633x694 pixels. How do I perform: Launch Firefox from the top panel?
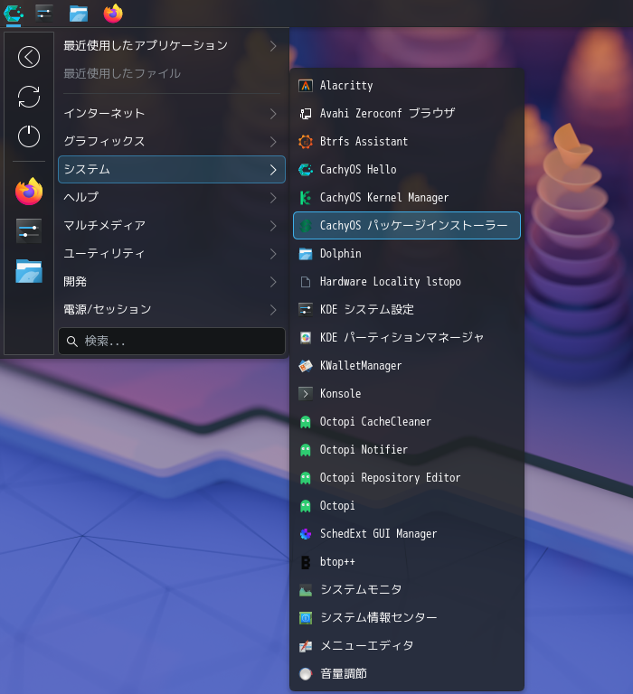(x=113, y=14)
